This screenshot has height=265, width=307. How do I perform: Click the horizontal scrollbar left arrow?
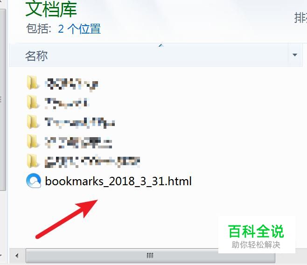pos(17,256)
